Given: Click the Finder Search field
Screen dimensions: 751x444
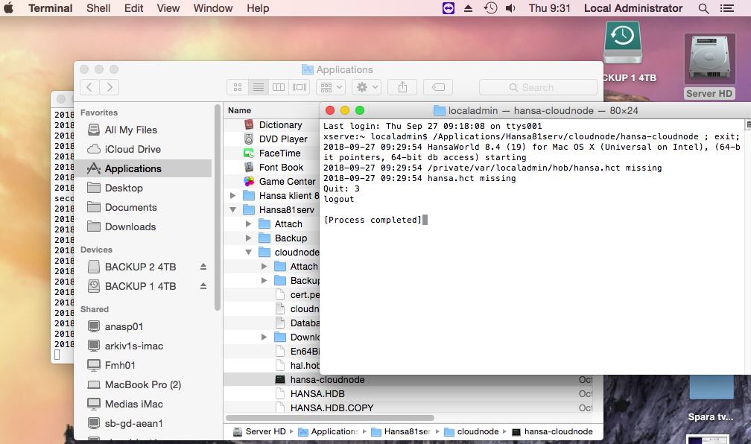Looking at the screenshot, I should click(x=538, y=87).
